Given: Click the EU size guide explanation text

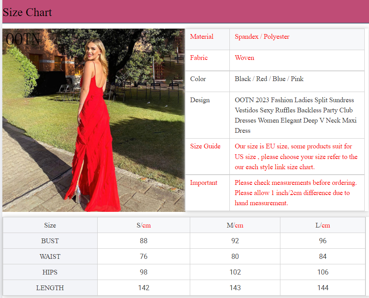Looking at the screenshot, I should (296, 157).
